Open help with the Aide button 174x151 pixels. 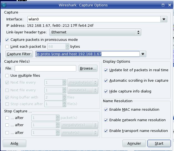point(14,144)
